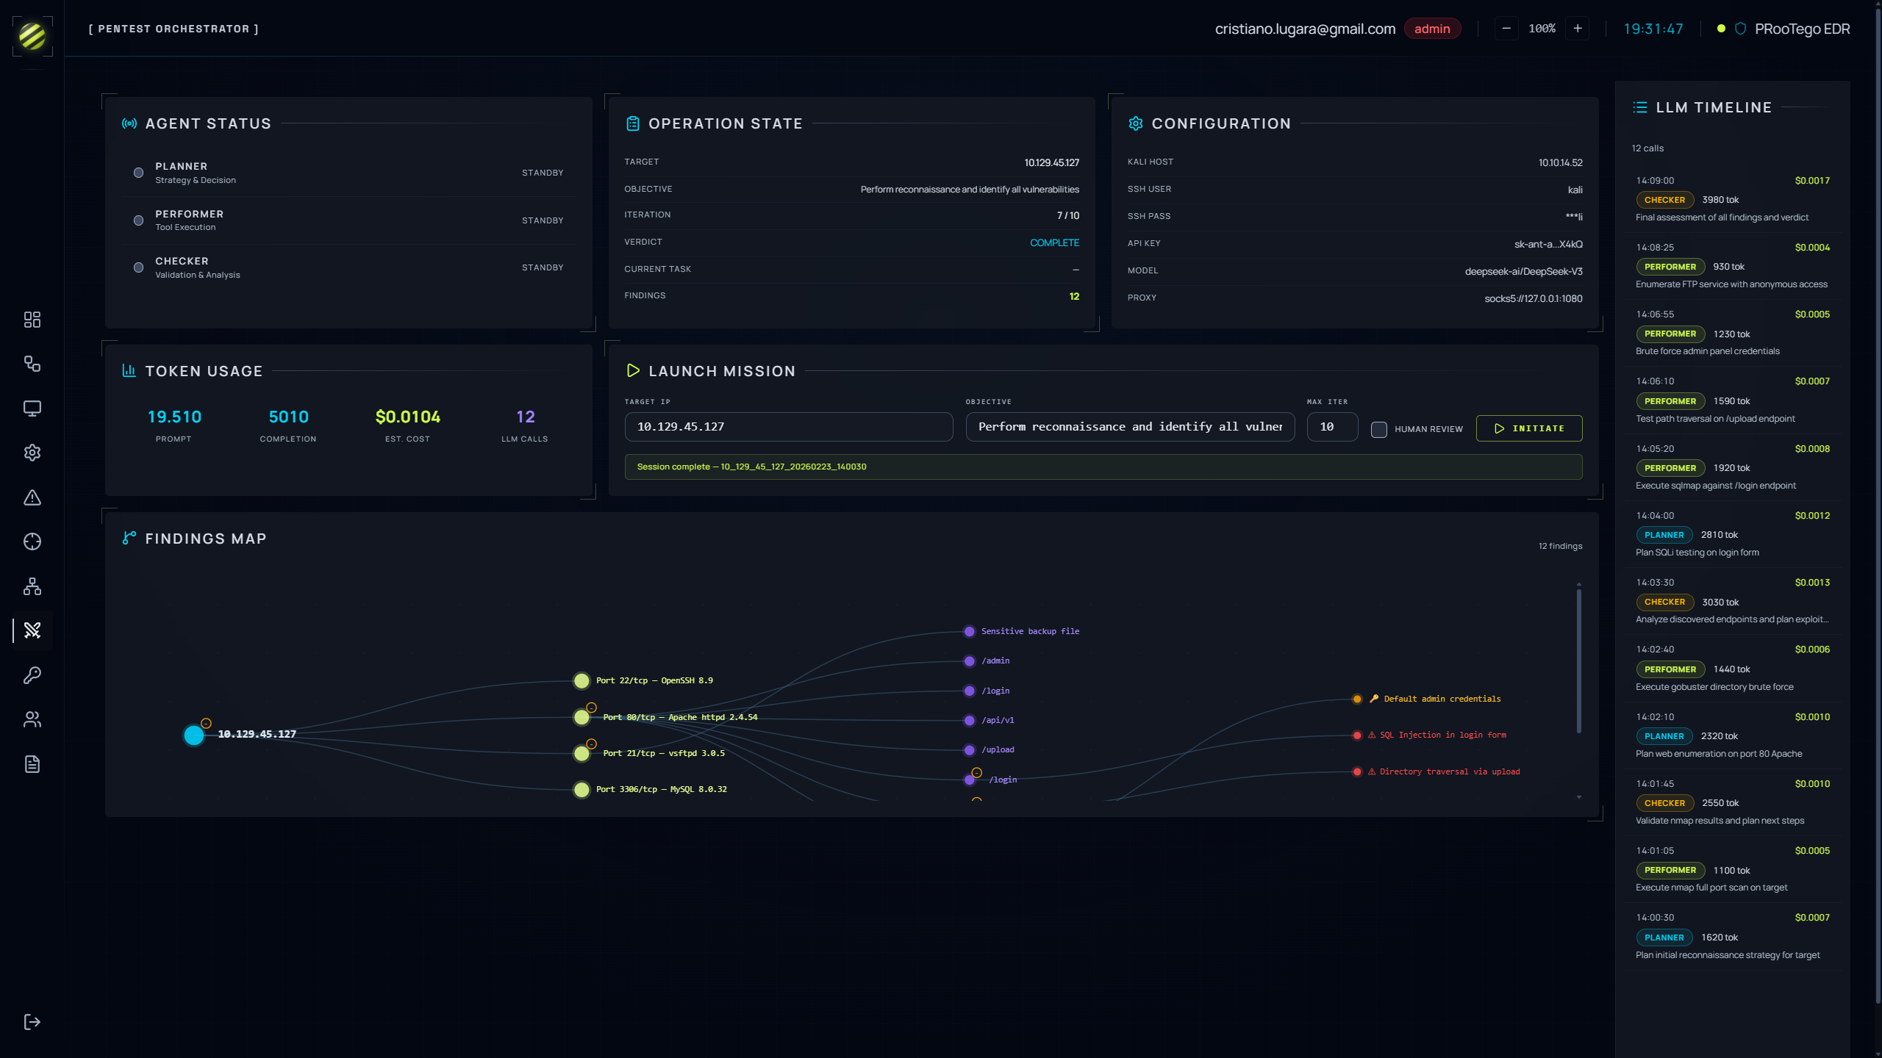The image size is (1882, 1058).
Task: Select the key credentials icon in sidebar
Action: click(x=32, y=675)
